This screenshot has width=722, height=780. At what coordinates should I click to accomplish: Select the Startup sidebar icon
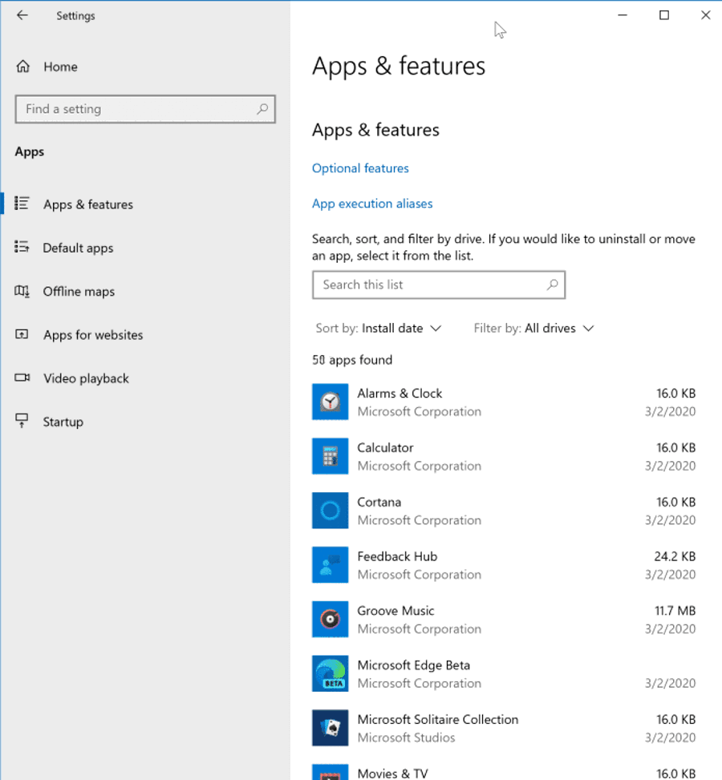(x=22, y=421)
